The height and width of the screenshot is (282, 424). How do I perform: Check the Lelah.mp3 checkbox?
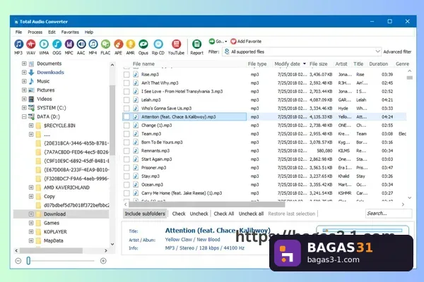click(x=126, y=100)
